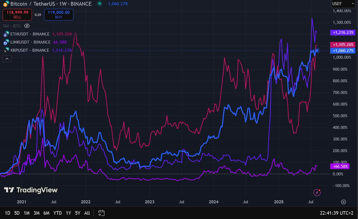Click the Vol · BTC indicator label
Viewport: 358px width, 219px height.
click(12, 26)
